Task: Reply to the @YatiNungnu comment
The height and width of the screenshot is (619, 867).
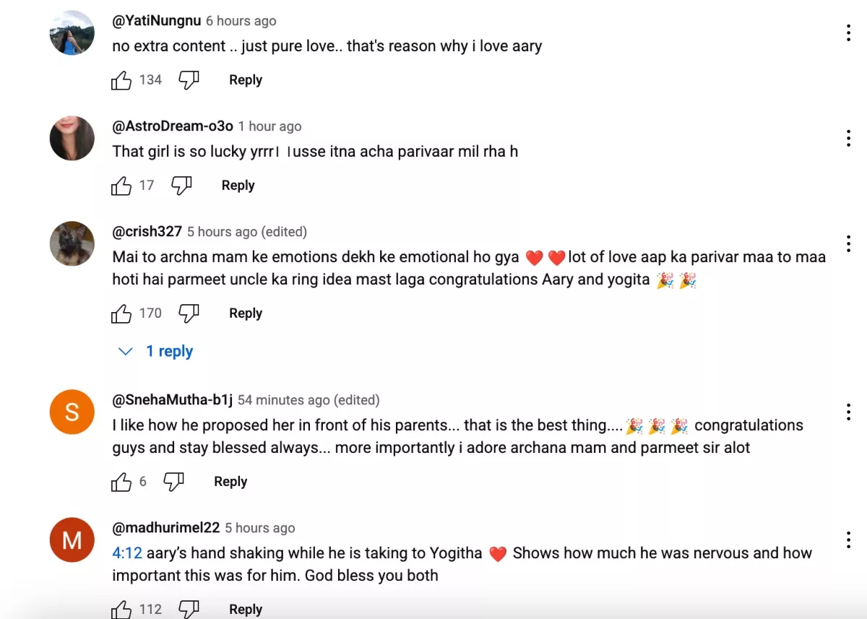Action: 245,80
